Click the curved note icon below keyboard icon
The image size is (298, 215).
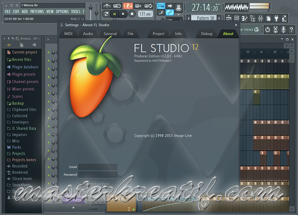click(x=161, y=12)
